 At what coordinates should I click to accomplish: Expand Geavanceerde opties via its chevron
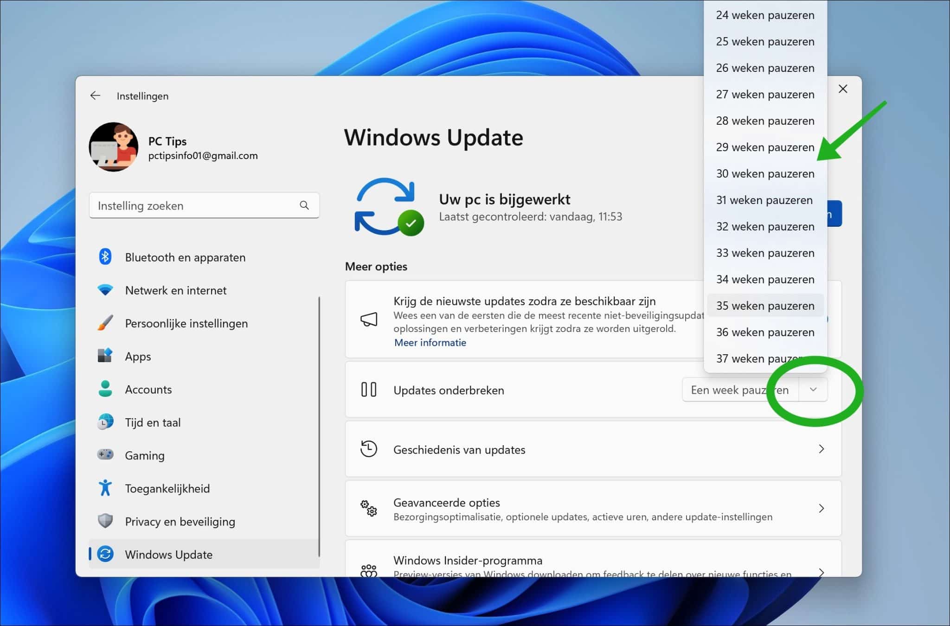821,508
